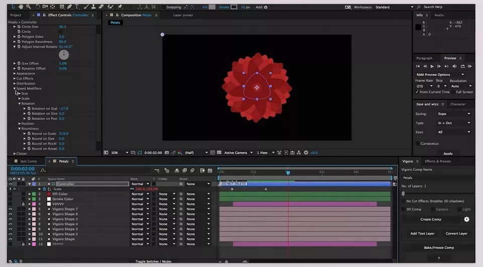483x267 pixels.
Task: Click the Create Comp button
Action: [431, 219]
